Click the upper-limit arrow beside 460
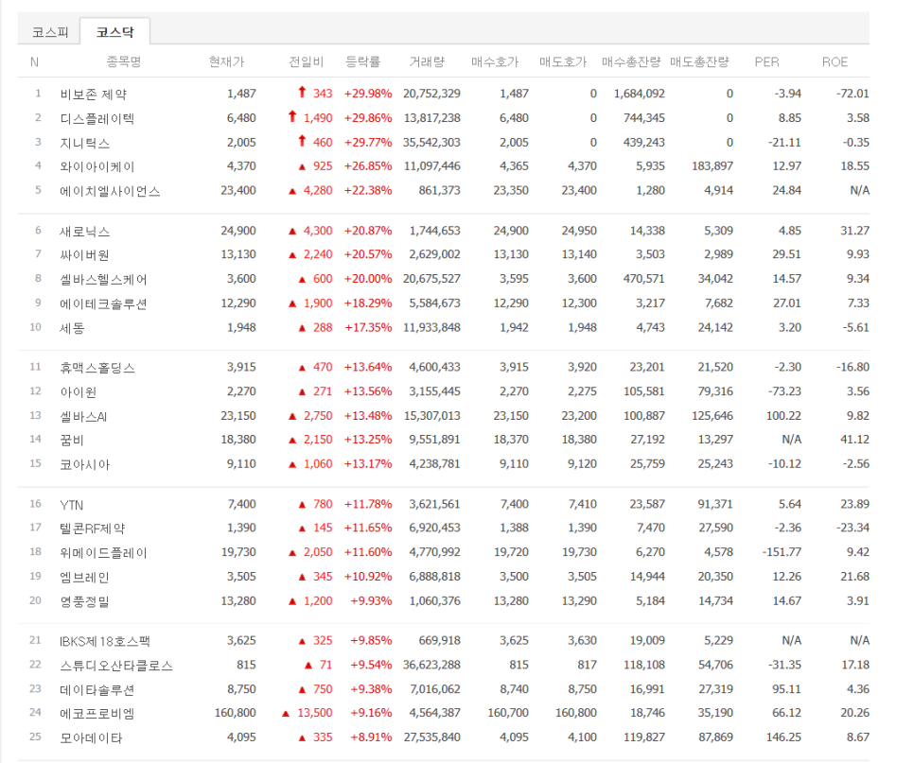Viewport: 914px width, 763px height. click(302, 141)
